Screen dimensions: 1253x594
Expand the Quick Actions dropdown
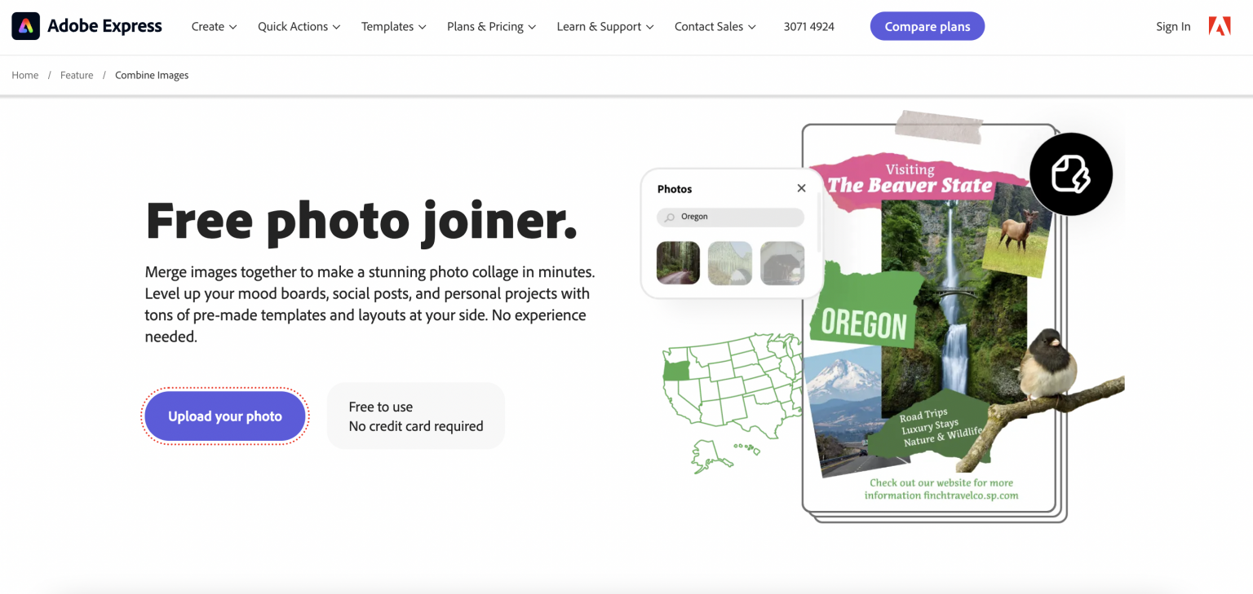(x=299, y=27)
